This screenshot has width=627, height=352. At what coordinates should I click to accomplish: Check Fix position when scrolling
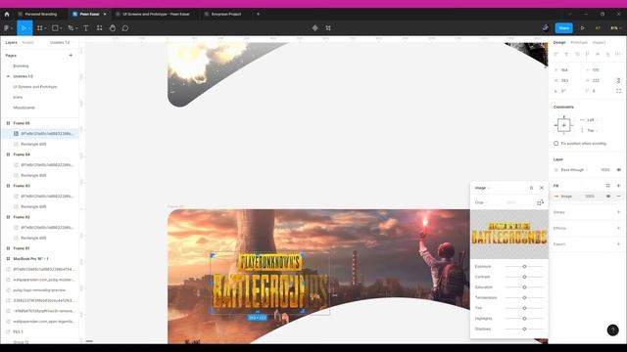555,144
